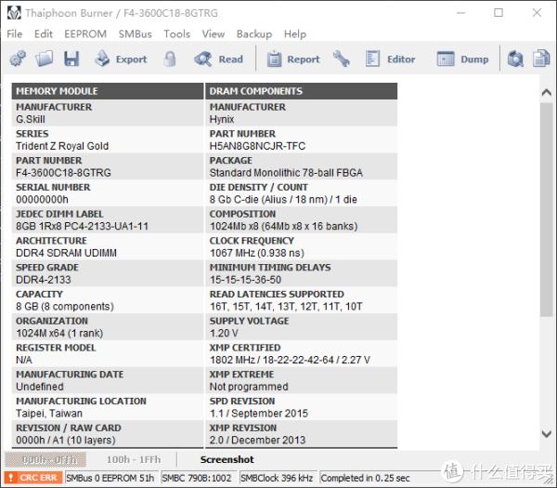Click module part number F4-3600C18-8GTRG
This screenshot has height=488, width=557.
63,173
